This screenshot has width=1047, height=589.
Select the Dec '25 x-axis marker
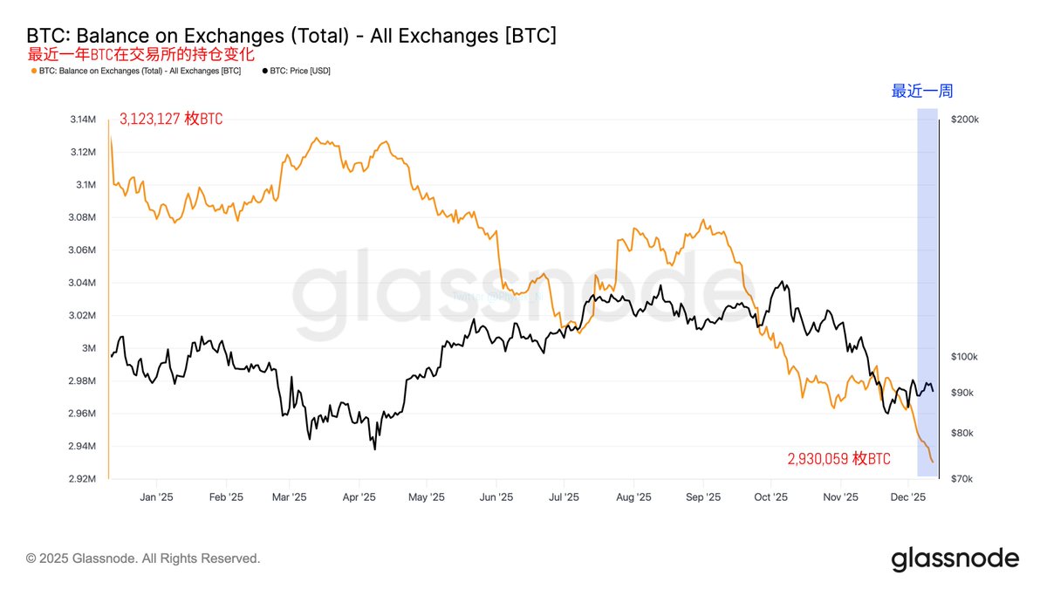pyautogui.click(x=907, y=497)
